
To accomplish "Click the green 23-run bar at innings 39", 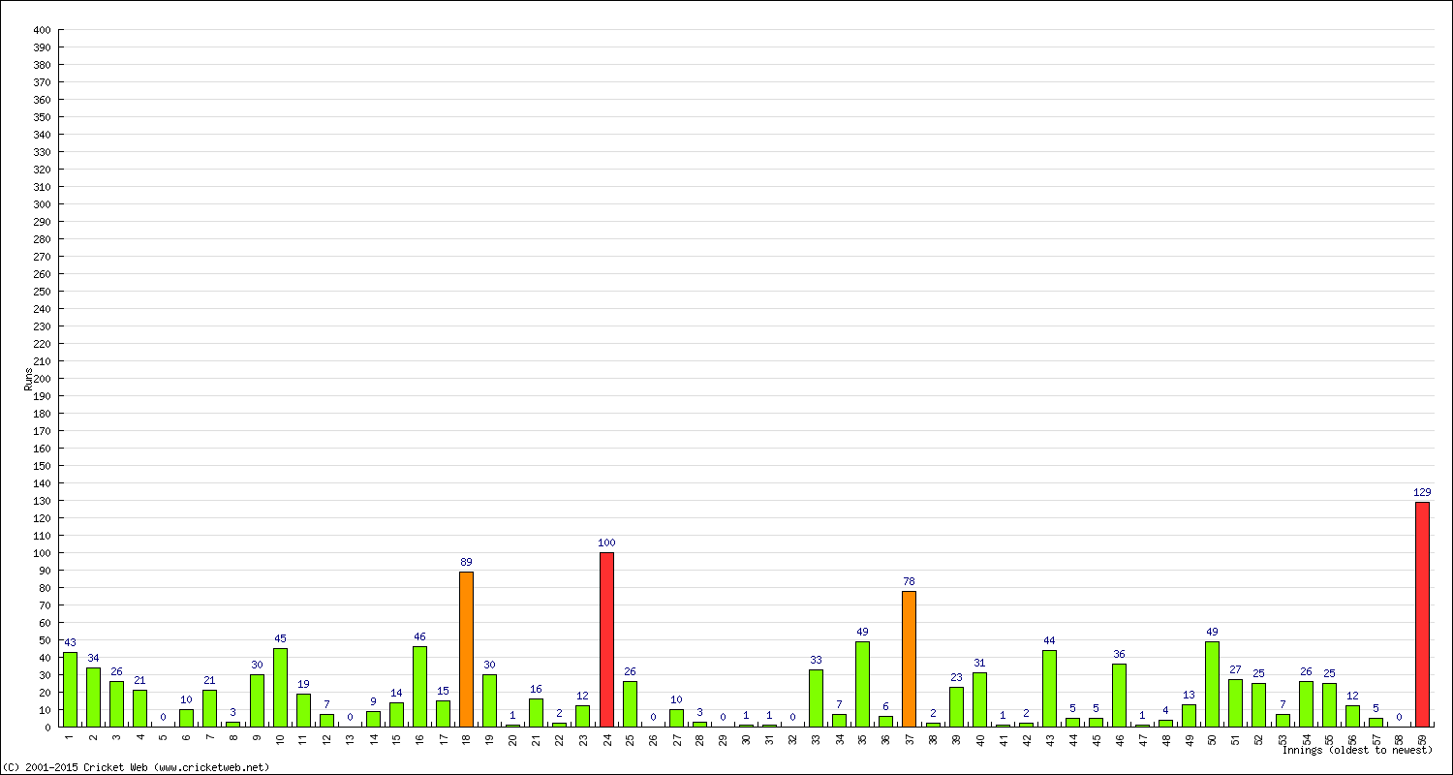I will [956, 707].
